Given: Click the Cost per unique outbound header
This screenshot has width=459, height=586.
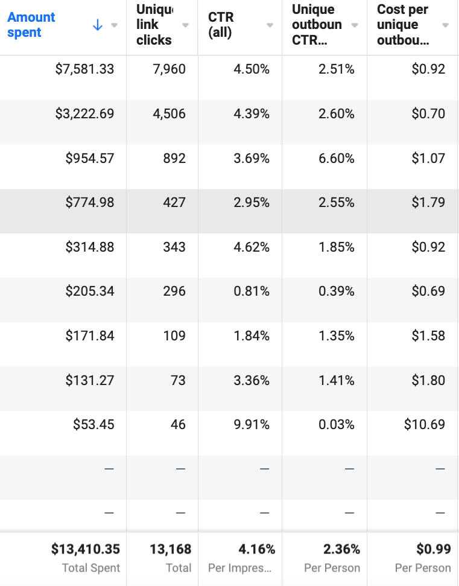Looking at the screenshot, I should 403,25.
